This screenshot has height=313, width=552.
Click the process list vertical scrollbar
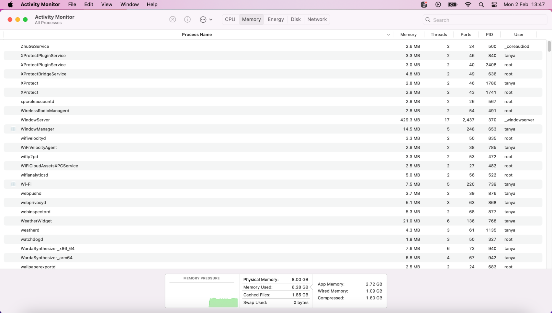pyautogui.click(x=549, y=46)
